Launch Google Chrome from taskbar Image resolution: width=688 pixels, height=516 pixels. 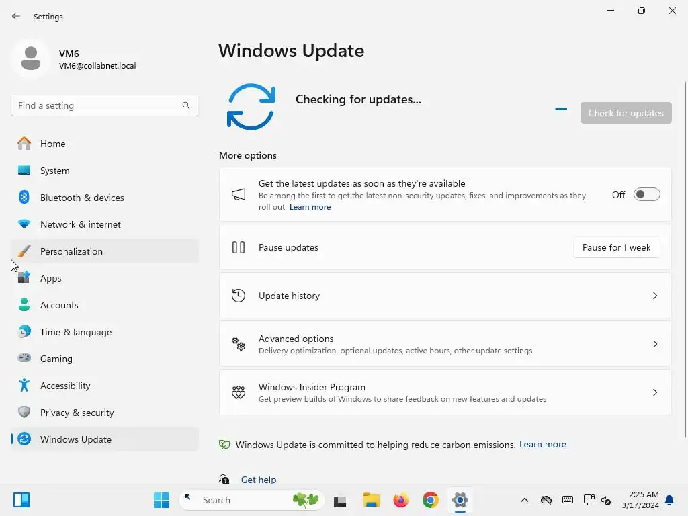coord(431,500)
